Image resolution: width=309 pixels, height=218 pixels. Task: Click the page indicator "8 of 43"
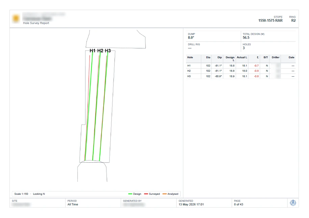(239, 205)
